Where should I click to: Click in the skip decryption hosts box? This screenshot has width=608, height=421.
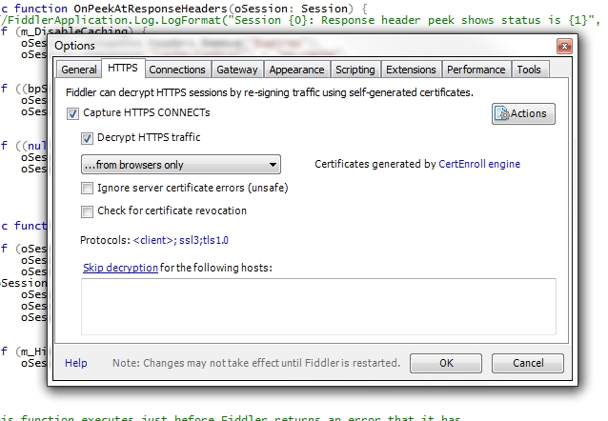tap(318, 307)
